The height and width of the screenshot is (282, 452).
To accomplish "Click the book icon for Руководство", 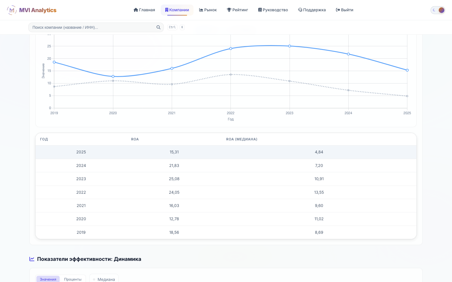I will point(260,10).
